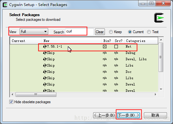The height and width of the screenshot is (124, 173).
Task: Click cycle icon in the Debug row
Action: pos(45,53)
